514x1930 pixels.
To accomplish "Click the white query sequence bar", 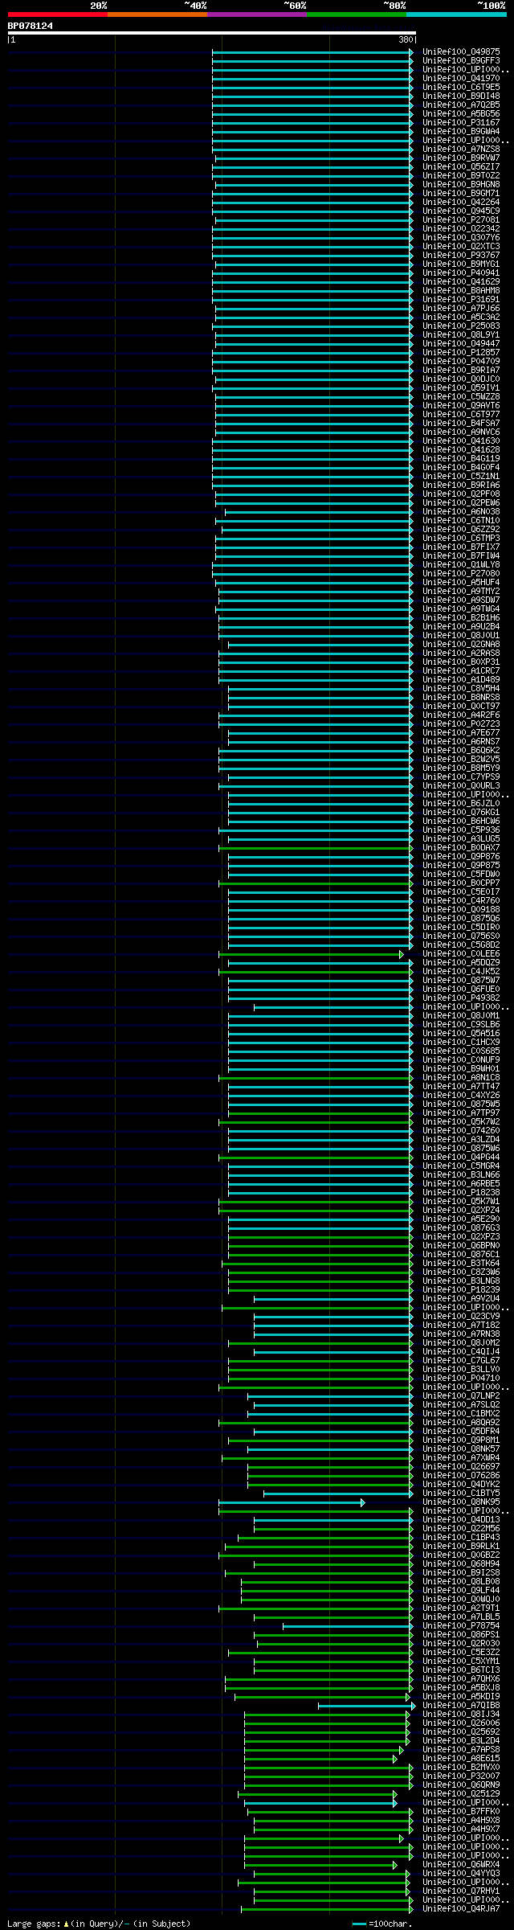I will (212, 34).
